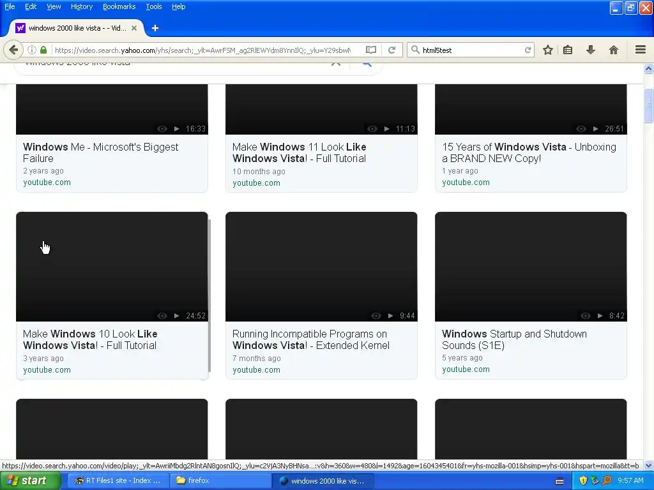Open 'Make Windows 10 Look Like Windows Vista' title
The width and height of the screenshot is (654, 490).
tap(90, 339)
